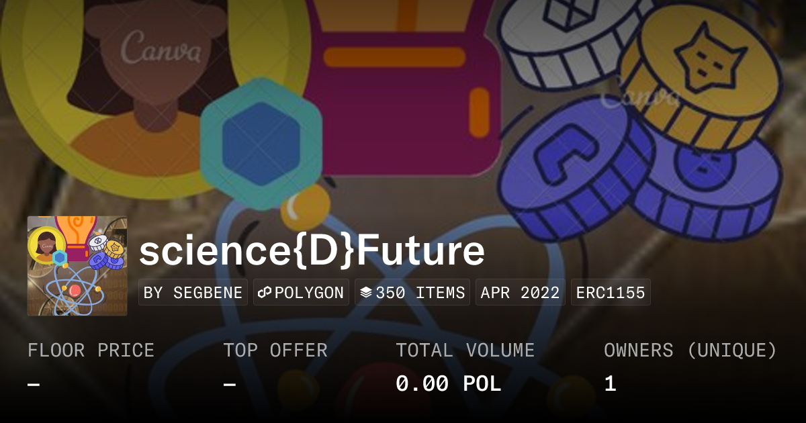Click the 0.00 POL total volume value

(x=448, y=383)
